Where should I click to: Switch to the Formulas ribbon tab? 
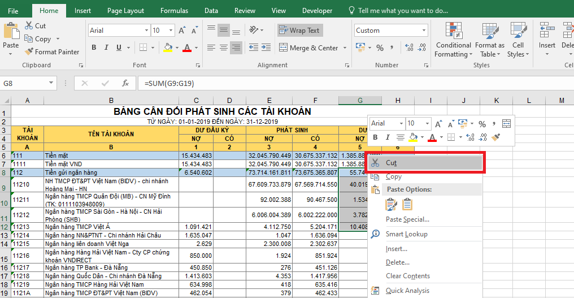click(174, 11)
